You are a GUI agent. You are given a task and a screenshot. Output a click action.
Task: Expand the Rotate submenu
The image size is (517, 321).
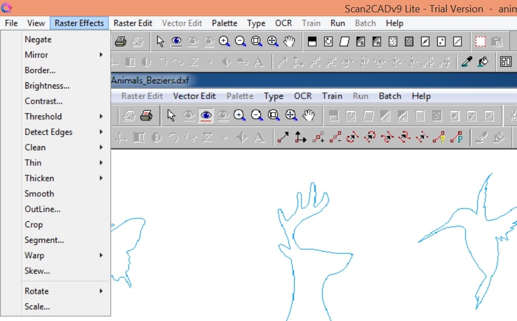pyautogui.click(x=63, y=291)
